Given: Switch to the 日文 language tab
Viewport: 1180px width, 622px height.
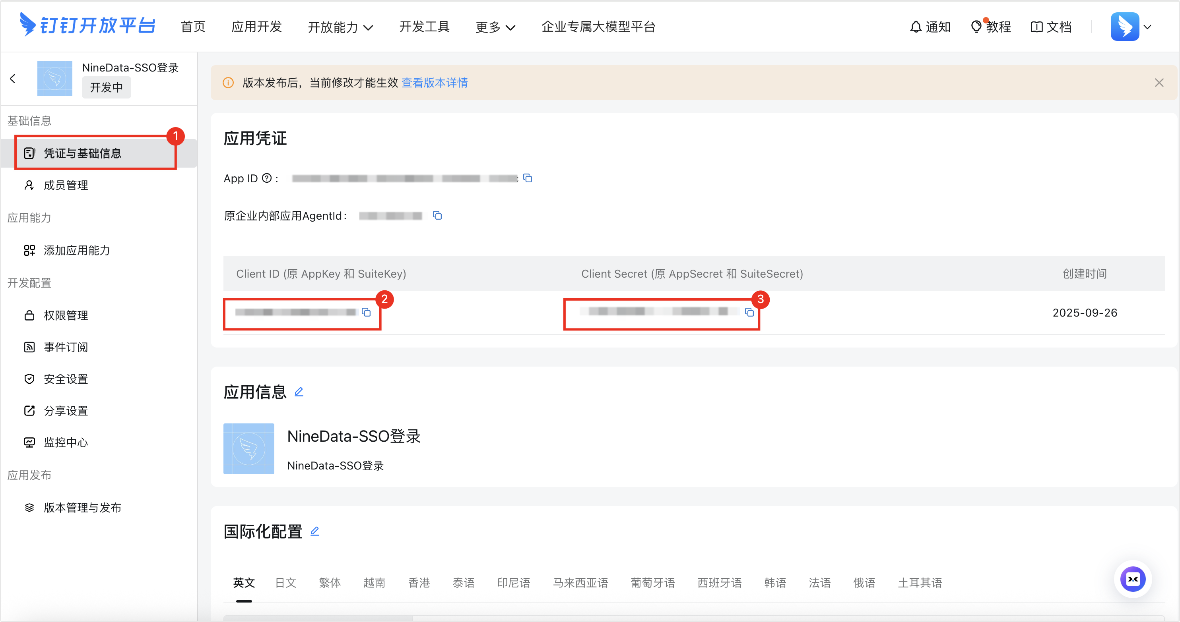Looking at the screenshot, I should point(285,583).
